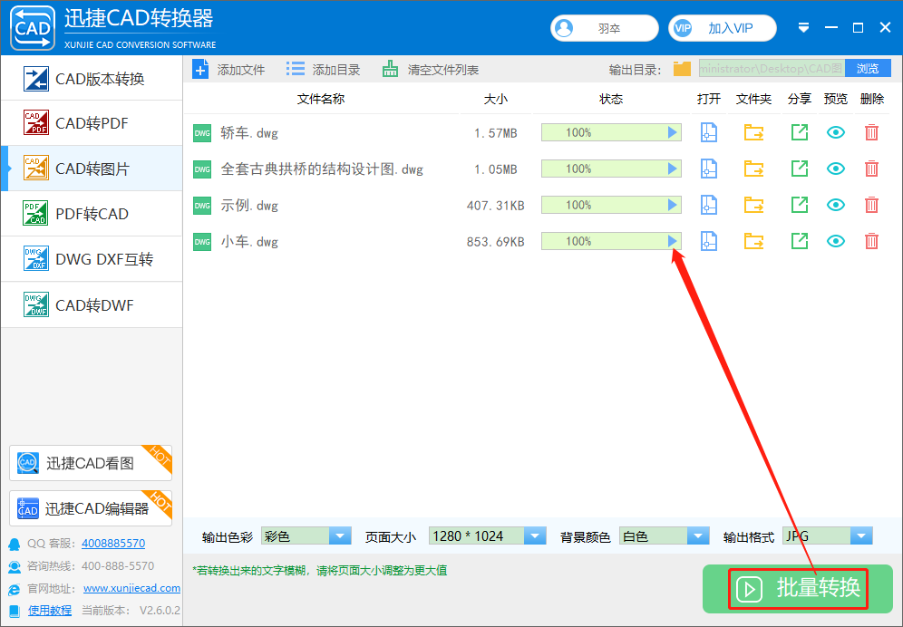Open the user avatar 羽卒 account
The height and width of the screenshot is (627, 903).
tap(604, 28)
